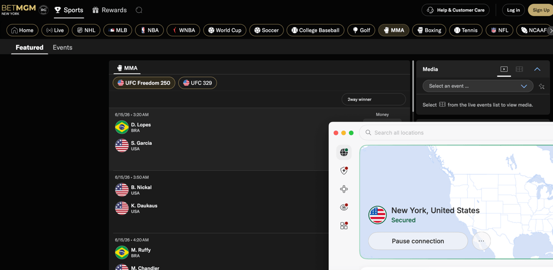Open the Select an event dropdown
The height and width of the screenshot is (270, 553).
click(478, 86)
